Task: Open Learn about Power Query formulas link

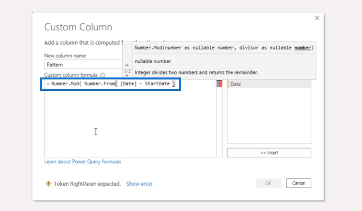Action: pos(83,161)
